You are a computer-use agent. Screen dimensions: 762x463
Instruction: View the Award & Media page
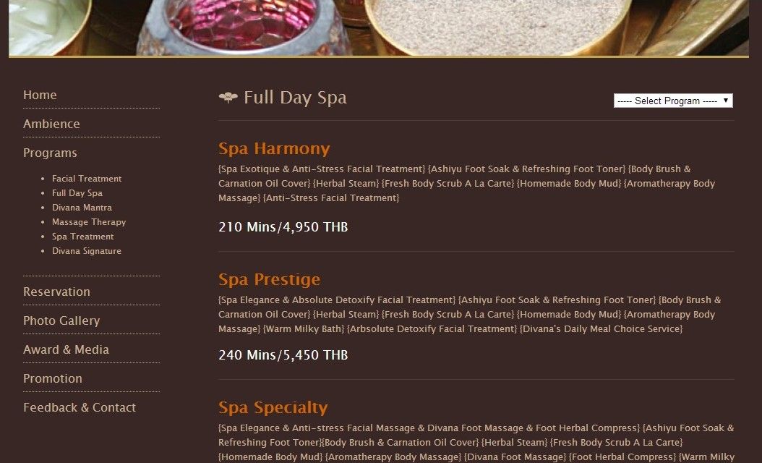click(66, 349)
